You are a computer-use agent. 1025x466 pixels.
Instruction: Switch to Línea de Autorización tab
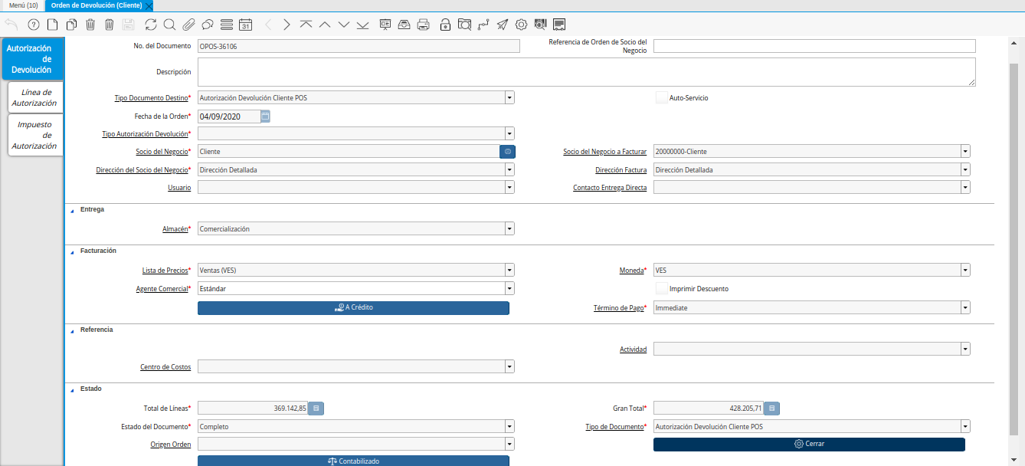pyautogui.click(x=34, y=97)
